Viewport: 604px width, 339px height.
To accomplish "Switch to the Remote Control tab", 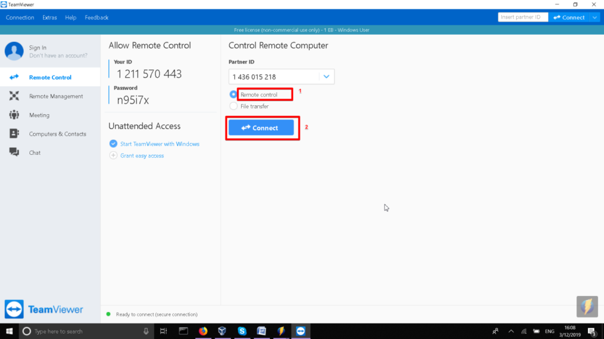I will point(50,77).
